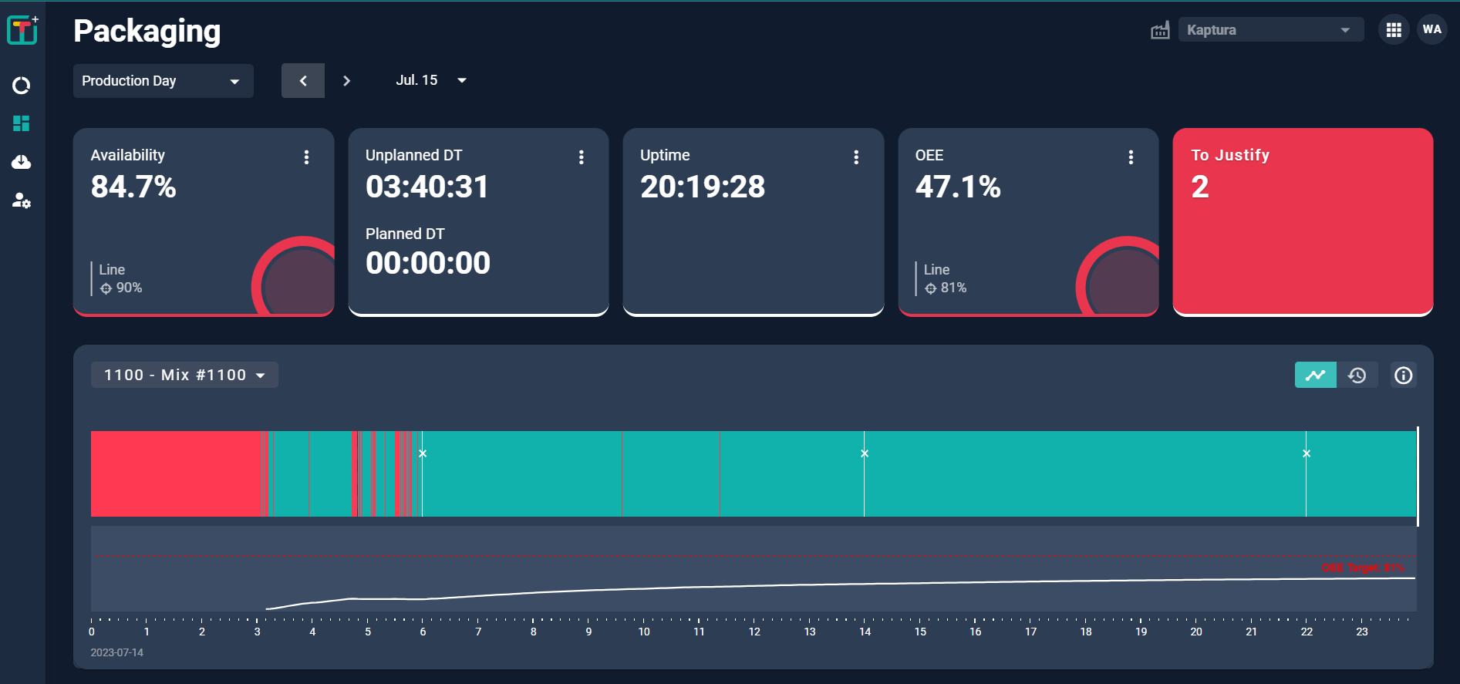
Task: Click the x marker near hour 14
Action: tap(865, 453)
